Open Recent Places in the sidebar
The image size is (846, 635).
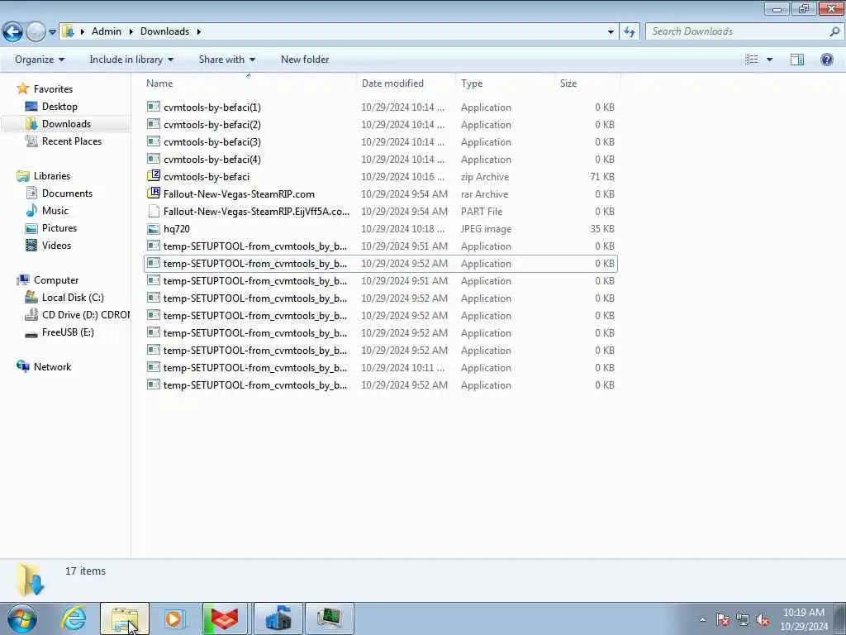72,141
